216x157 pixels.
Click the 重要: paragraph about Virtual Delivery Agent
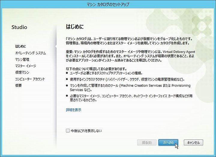130,56
